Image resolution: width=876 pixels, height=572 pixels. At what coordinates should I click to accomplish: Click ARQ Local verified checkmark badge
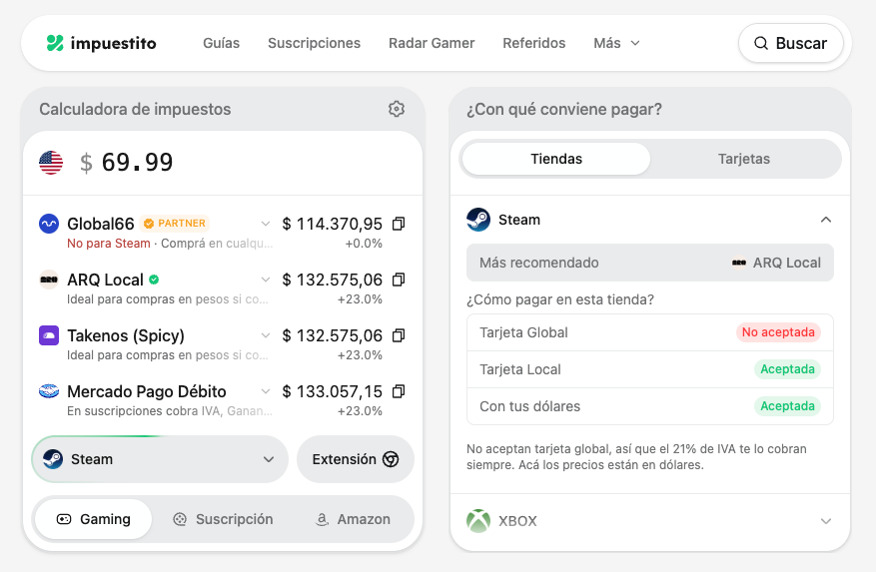coord(154,280)
